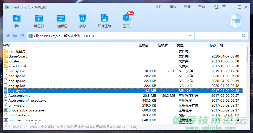The image size is (253, 133).
Task: Select the BnSCrashReport.exe file name
Action: (x=25, y=120)
